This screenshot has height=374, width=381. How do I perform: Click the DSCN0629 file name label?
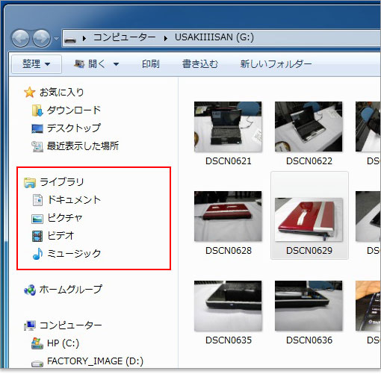tap(309, 251)
